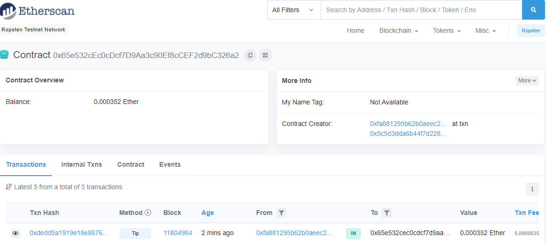The width and height of the screenshot is (546, 244).
Task: Click the Txn Fee column header
Action: [527, 213]
